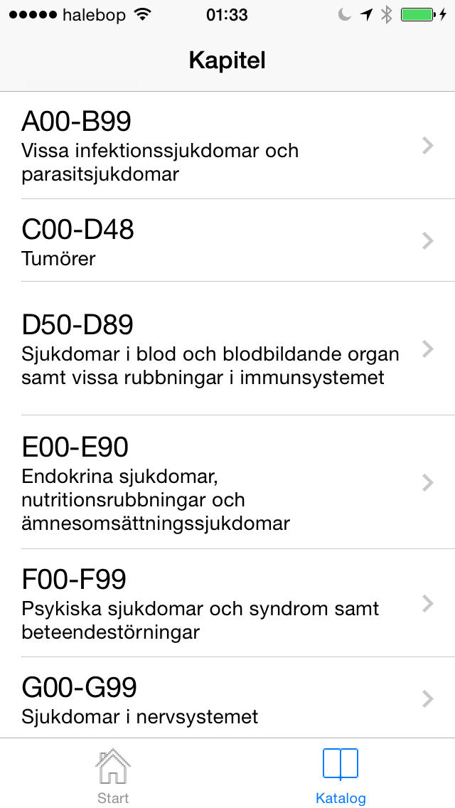This screenshot has height=808, width=455.
Task: Tap the Do Not Disturb moon icon
Action: coord(343,15)
